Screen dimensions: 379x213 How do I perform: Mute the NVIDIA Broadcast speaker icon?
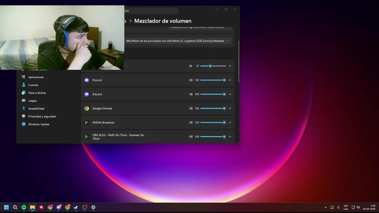point(191,122)
